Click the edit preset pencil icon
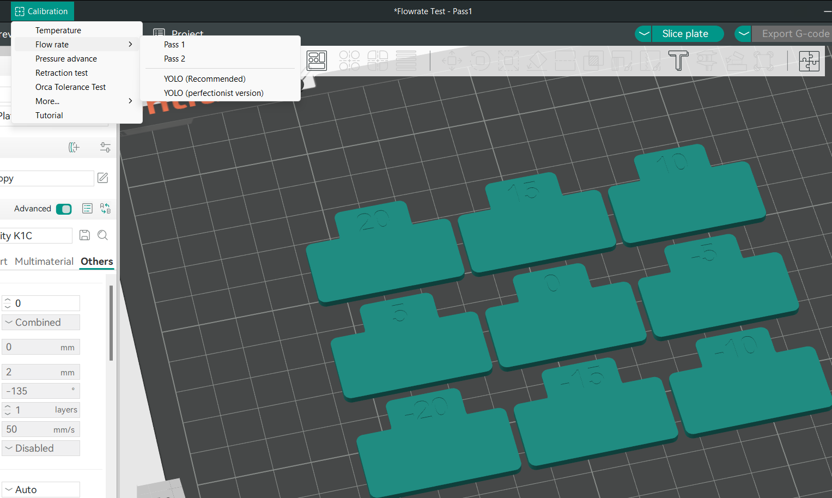The height and width of the screenshot is (498, 832). (x=102, y=178)
